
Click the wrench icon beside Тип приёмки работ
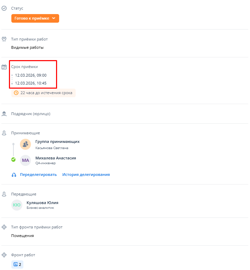pos(4,39)
